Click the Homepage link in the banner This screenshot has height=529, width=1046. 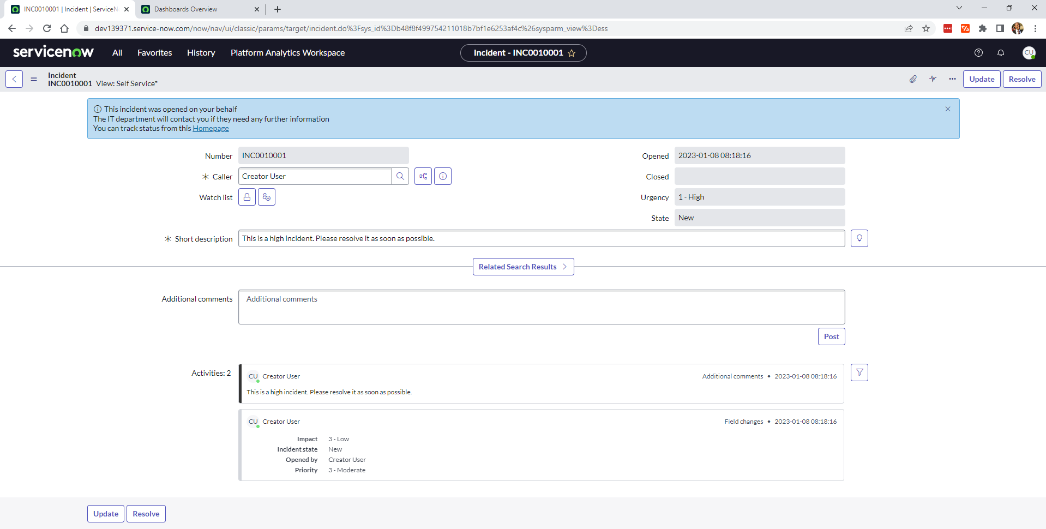point(211,128)
